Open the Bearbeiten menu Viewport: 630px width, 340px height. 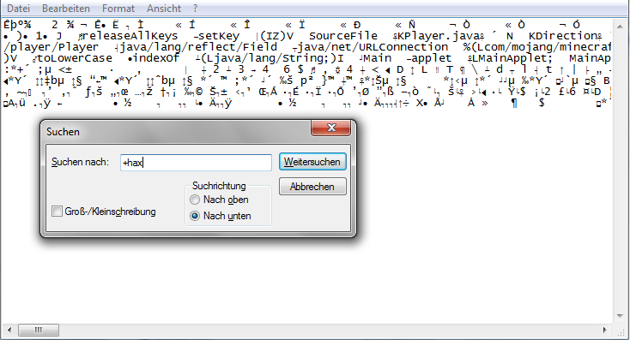[66, 9]
